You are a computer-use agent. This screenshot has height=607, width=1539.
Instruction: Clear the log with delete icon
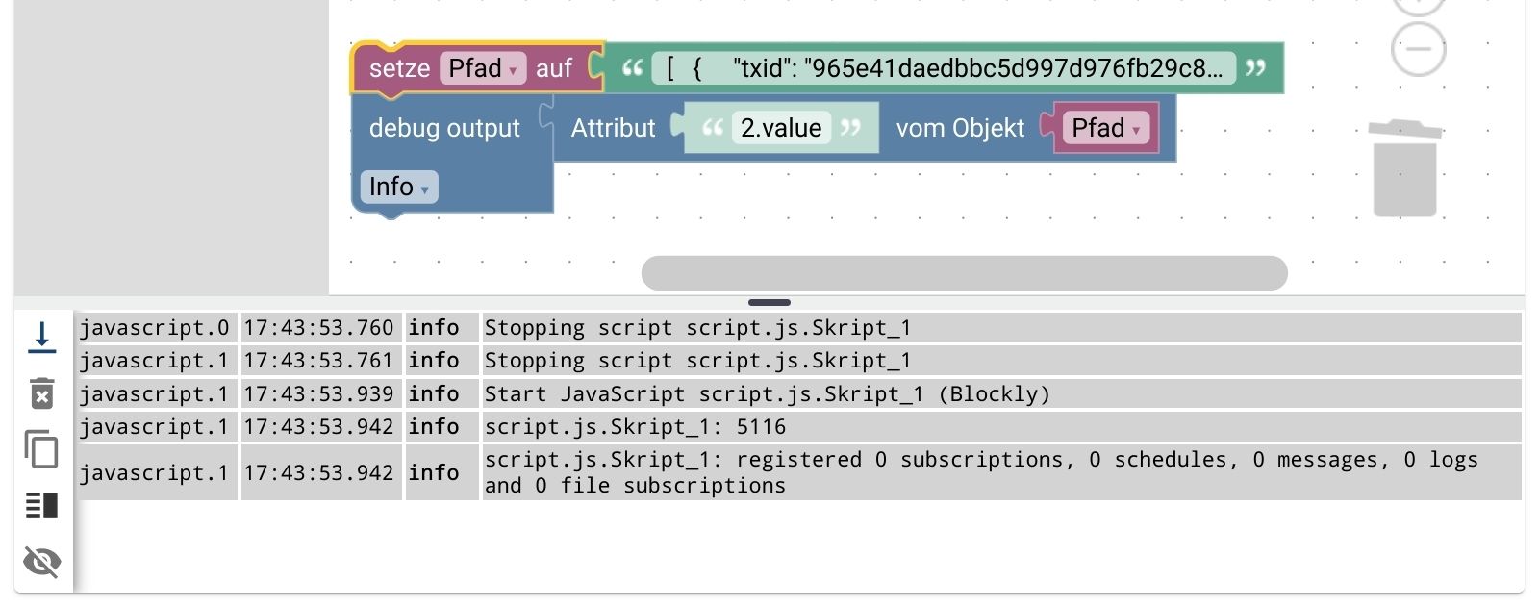click(42, 393)
